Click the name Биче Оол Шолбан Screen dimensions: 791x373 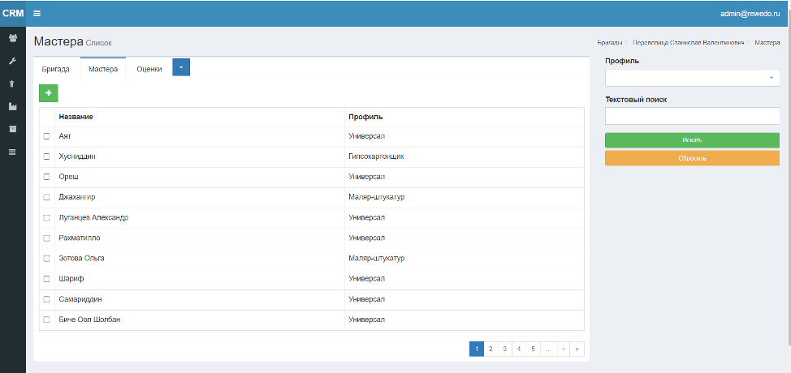coord(89,319)
